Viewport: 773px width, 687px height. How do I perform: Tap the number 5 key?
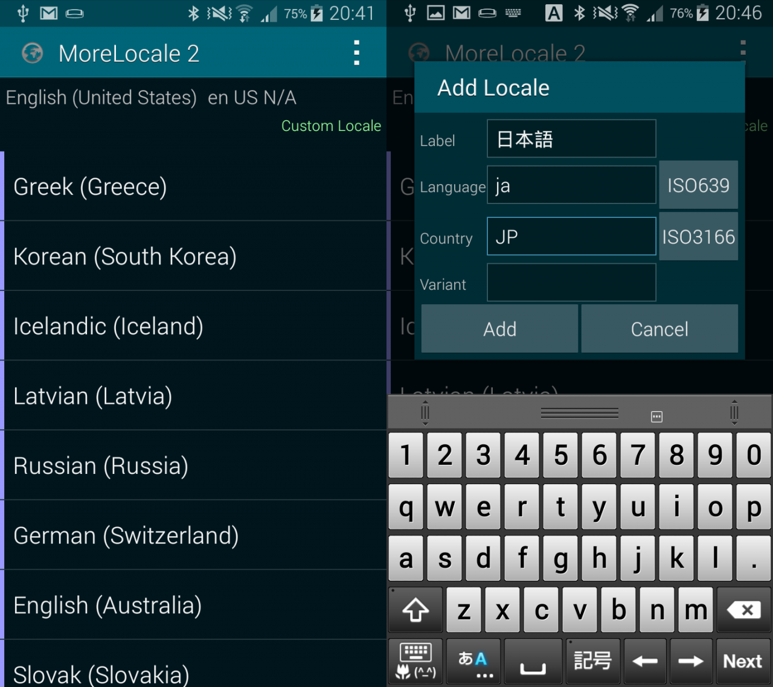pos(560,455)
